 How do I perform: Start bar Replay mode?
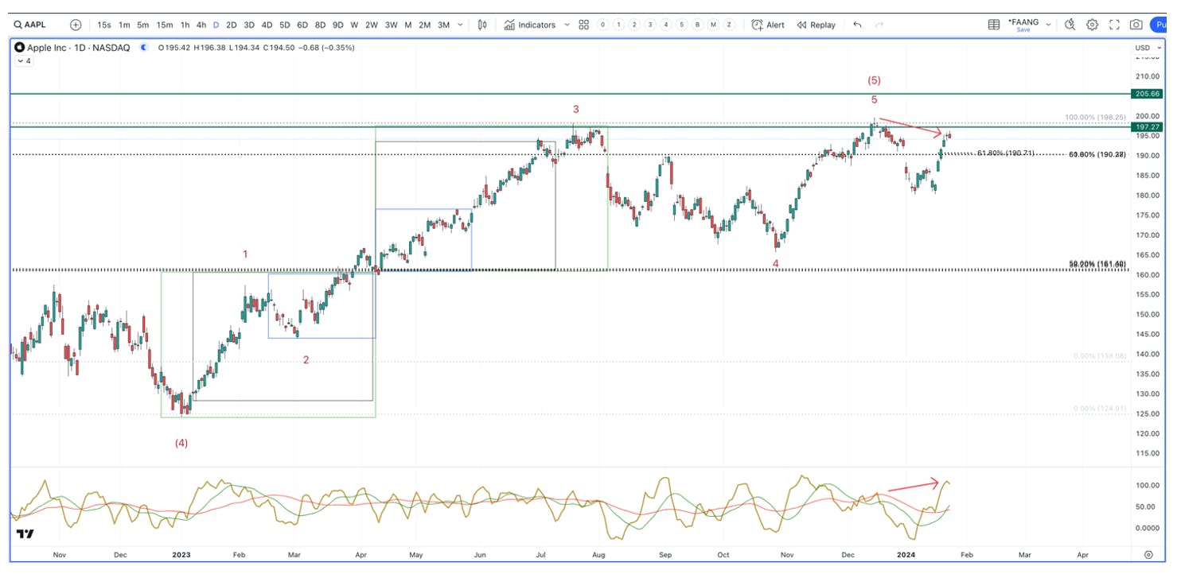817,25
